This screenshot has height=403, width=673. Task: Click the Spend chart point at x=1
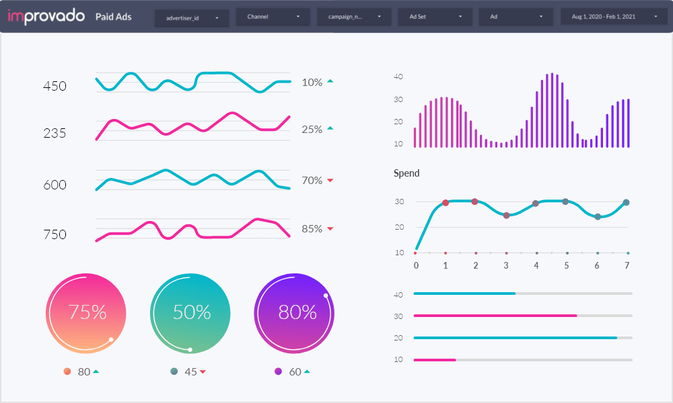coord(446,203)
